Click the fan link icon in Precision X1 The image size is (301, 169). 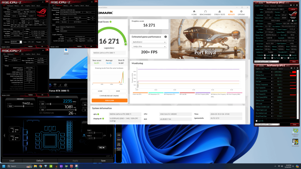coord(105,136)
